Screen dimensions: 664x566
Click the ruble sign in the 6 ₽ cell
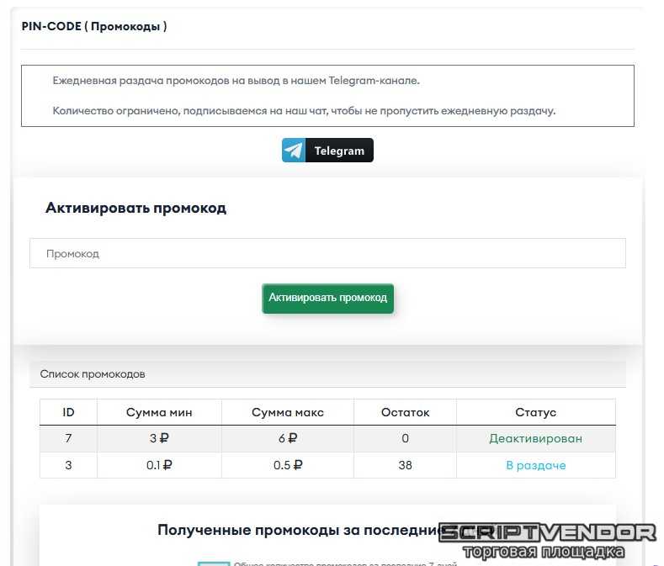click(292, 438)
